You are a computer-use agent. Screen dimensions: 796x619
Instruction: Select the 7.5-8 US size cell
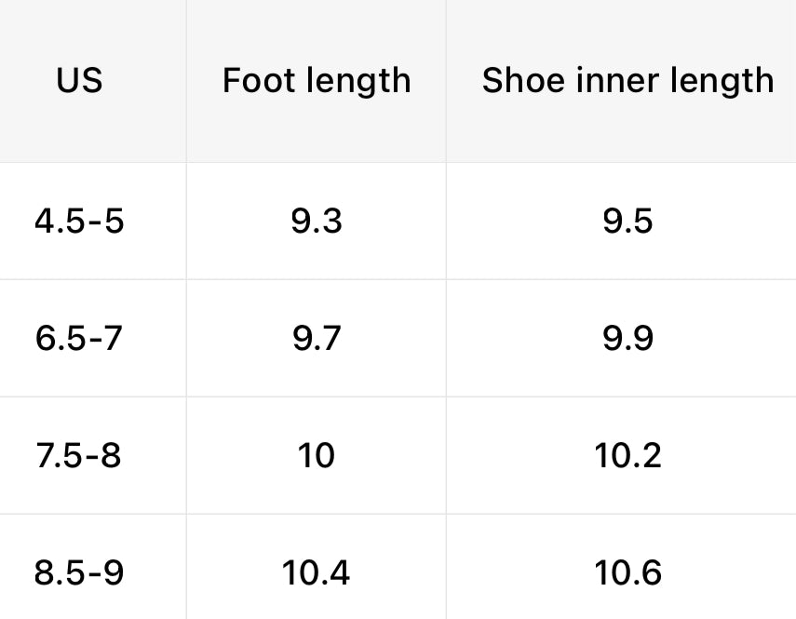point(79,455)
